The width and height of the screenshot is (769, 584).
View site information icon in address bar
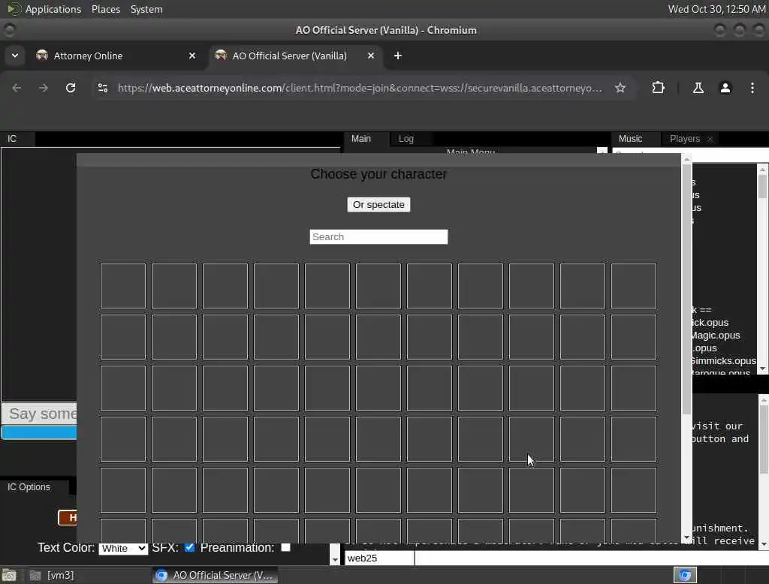pyautogui.click(x=102, y=88)
